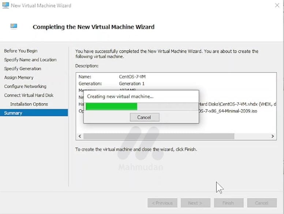Close the New Virtual Machine Wizard window
Screen dimensions: 284x214
277,5
